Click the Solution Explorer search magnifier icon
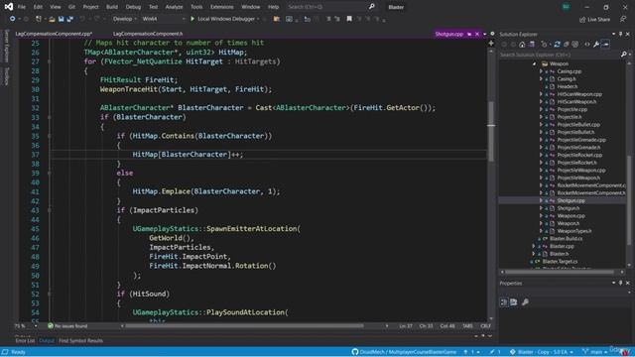The image size is (635, 357). point(624,55)
